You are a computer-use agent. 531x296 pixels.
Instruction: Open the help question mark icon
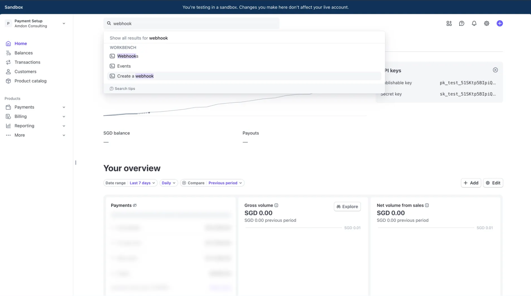pos(461,23)
